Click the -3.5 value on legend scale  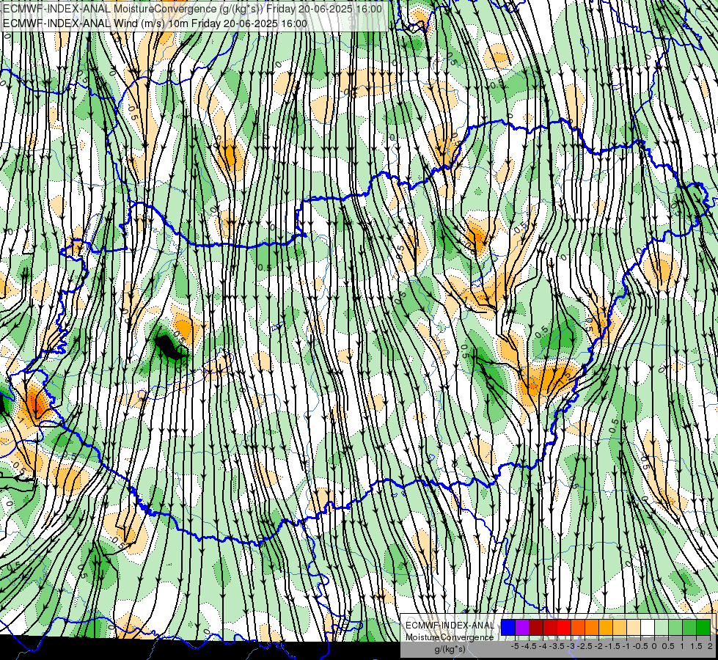558,646
